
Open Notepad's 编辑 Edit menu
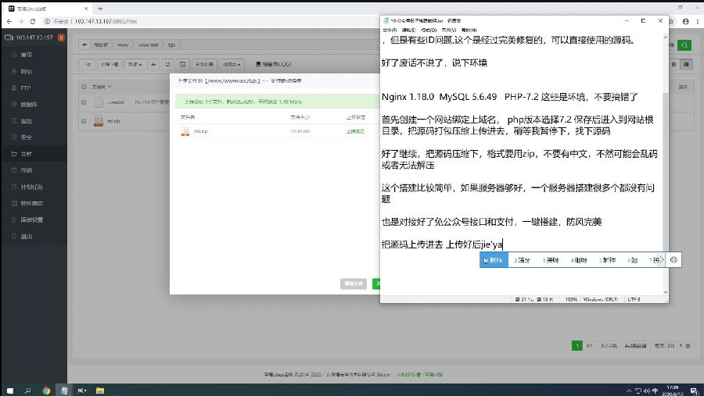click(407, 30)
